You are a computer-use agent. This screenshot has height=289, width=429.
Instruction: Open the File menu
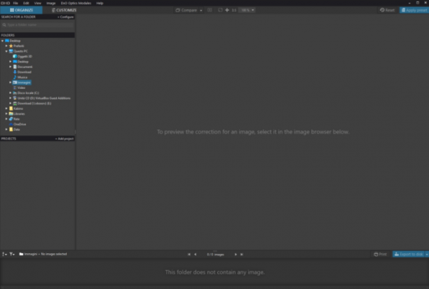[15, 3]
